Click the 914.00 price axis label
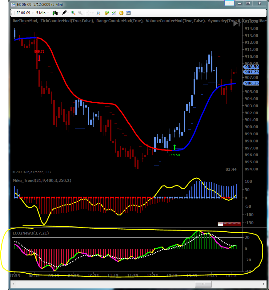This screenshot has width=269, height=290. coord(251,28)
